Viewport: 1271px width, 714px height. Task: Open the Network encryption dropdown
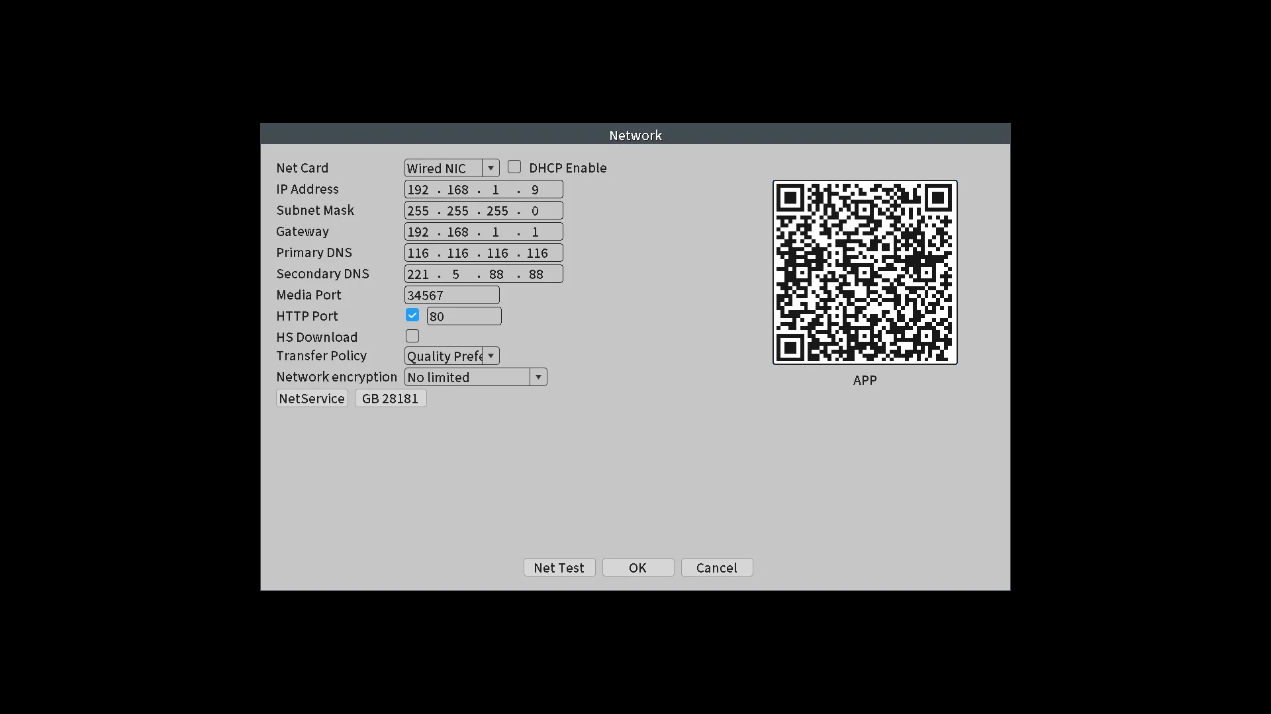(x=538, y=377)
